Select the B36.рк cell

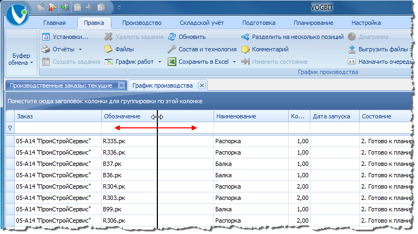click(157, 176)
